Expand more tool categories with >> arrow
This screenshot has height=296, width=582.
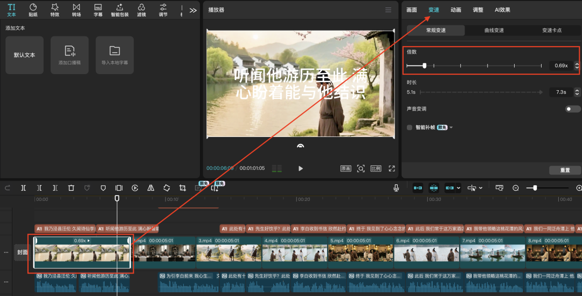(193, 10)
